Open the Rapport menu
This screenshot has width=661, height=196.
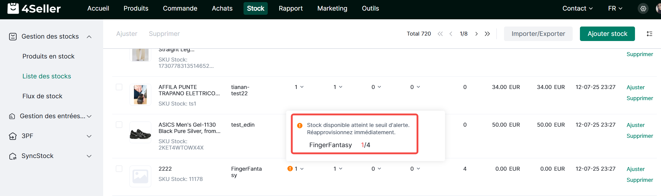pyautogui.click(x=290, y=8)
